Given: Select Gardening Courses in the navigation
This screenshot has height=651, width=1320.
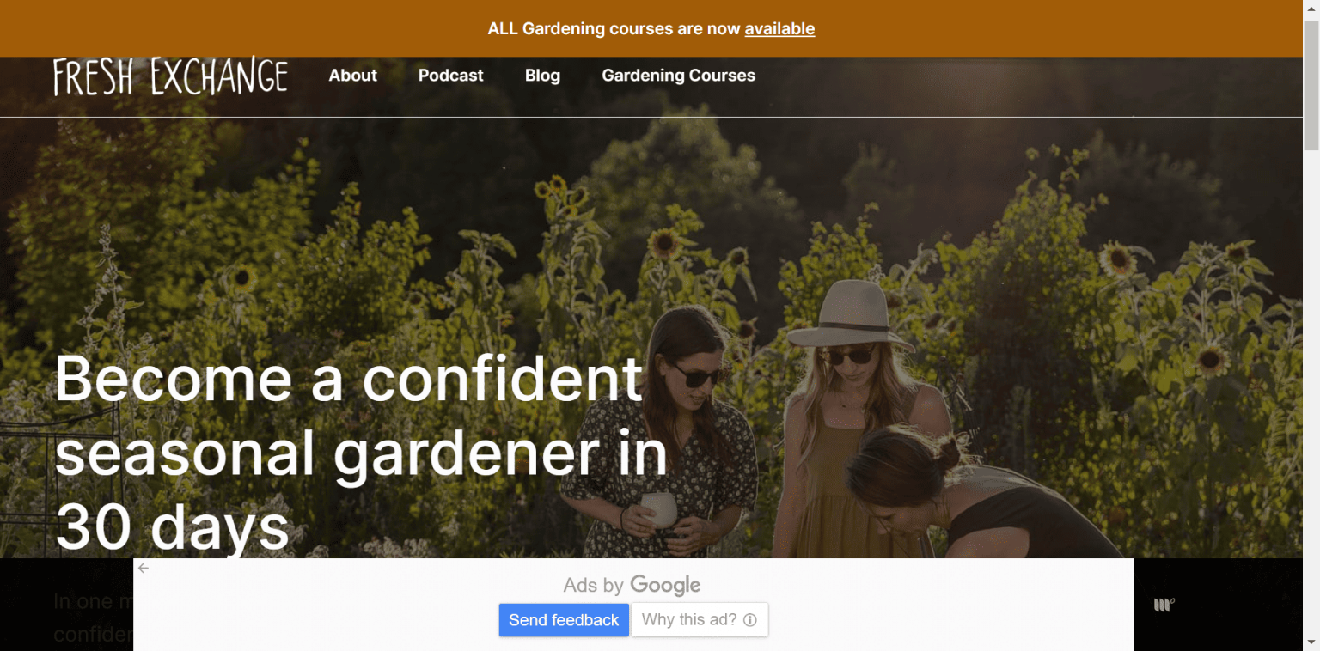Looking at the screenshot, I should (x=678, y=76).
